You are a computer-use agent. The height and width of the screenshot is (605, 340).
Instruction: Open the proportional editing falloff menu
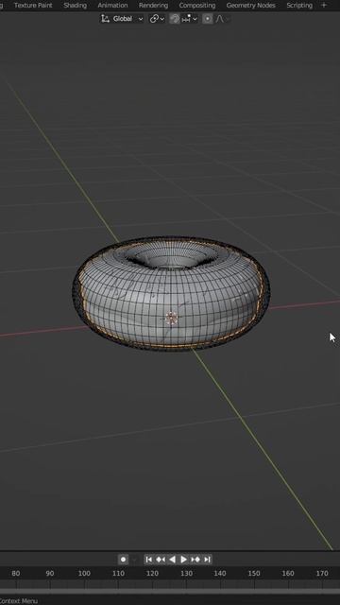tap(223, 19)
